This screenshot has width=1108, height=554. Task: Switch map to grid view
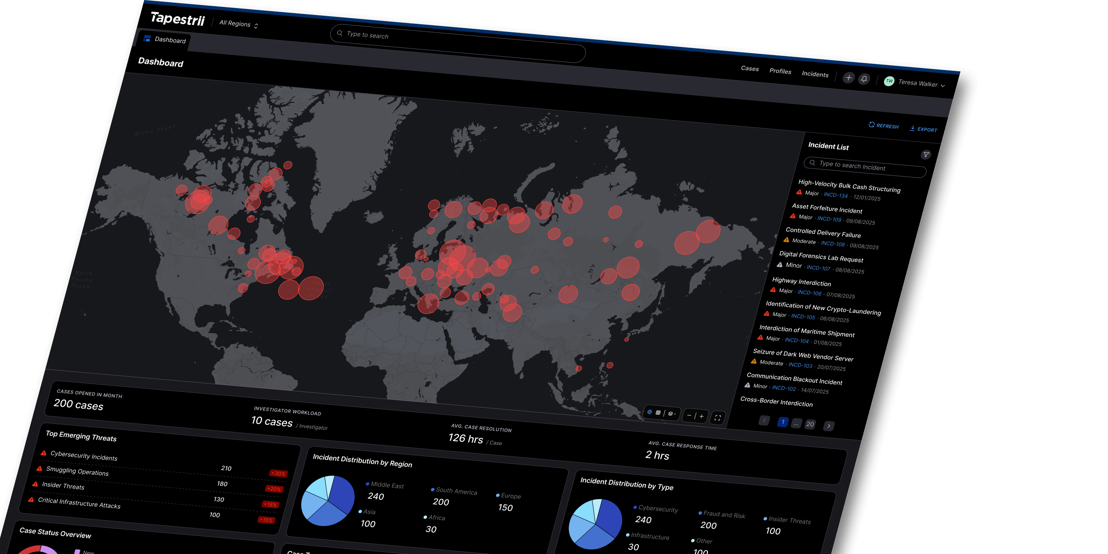point(658,413)
